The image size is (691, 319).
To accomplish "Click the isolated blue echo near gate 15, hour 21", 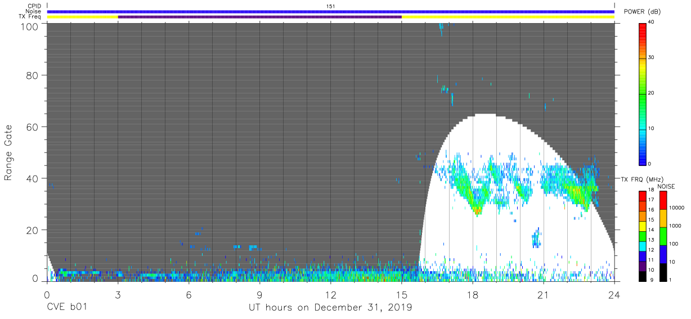I will point(536,239).
